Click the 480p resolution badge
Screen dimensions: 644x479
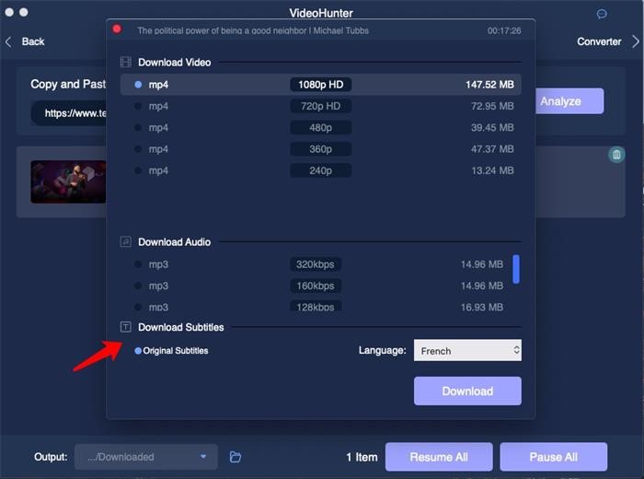(x=321, y=127)
